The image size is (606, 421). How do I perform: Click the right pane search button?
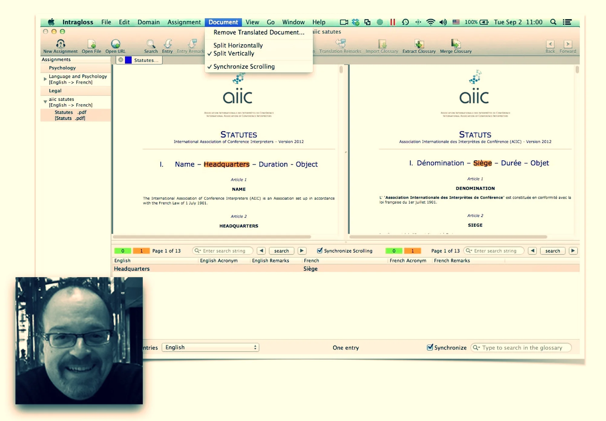(x=552, y=251)
